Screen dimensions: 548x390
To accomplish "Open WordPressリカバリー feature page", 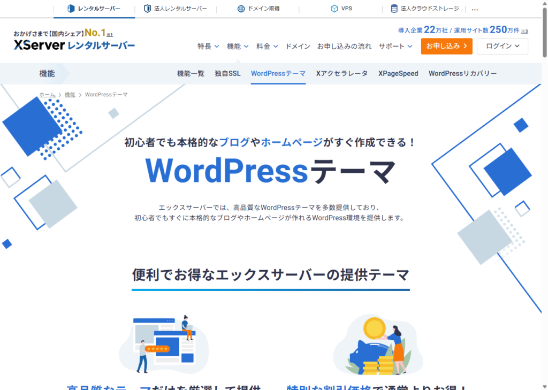I will click(463, 73).
